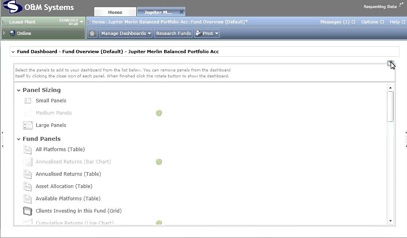Image resolution: width=407 pixels, height=238 pixels.
Task: Toggle the Medium Panels green checkmark
Action: (159, 113)
